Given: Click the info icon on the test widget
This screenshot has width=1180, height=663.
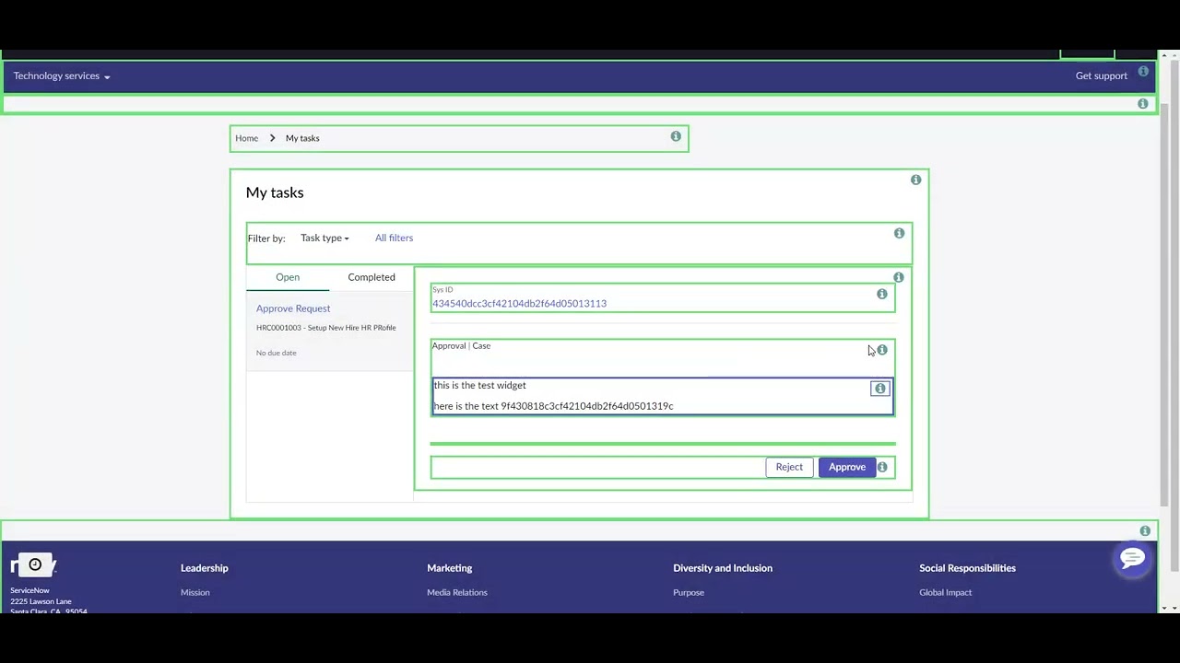Looking at the screenshot, I should [x=879, y=388].
